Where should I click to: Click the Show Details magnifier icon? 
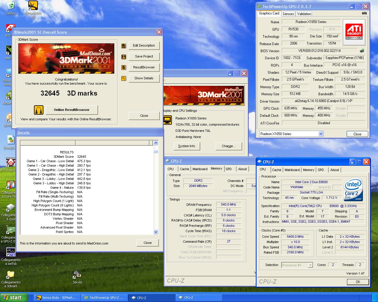124,78
